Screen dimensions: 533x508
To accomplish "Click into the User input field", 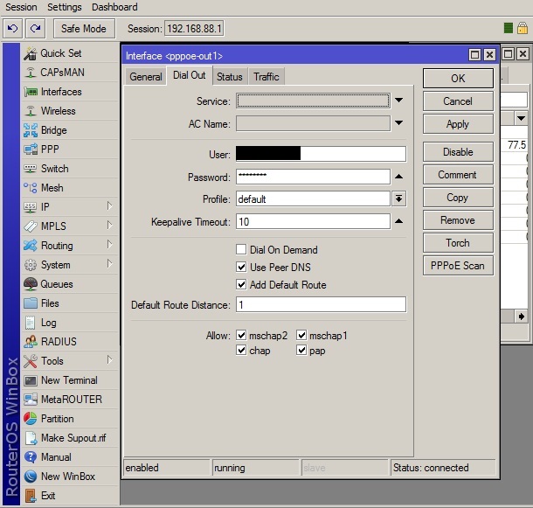I will pyautogui.click(x=321, y=154).
